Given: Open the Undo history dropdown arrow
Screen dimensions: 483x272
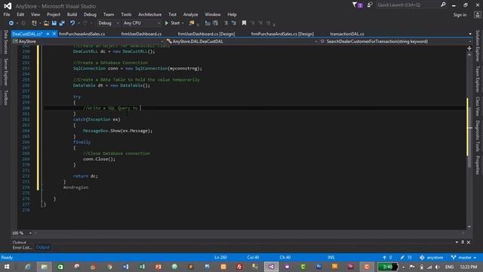Looking at the screenshot, I should 78,23.
